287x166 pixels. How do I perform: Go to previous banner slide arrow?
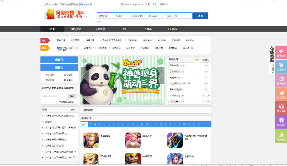pos(85,75)
